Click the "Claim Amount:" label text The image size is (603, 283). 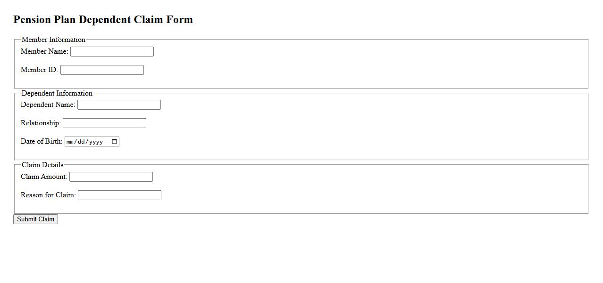pyautogui.click(x=44, y=177)
